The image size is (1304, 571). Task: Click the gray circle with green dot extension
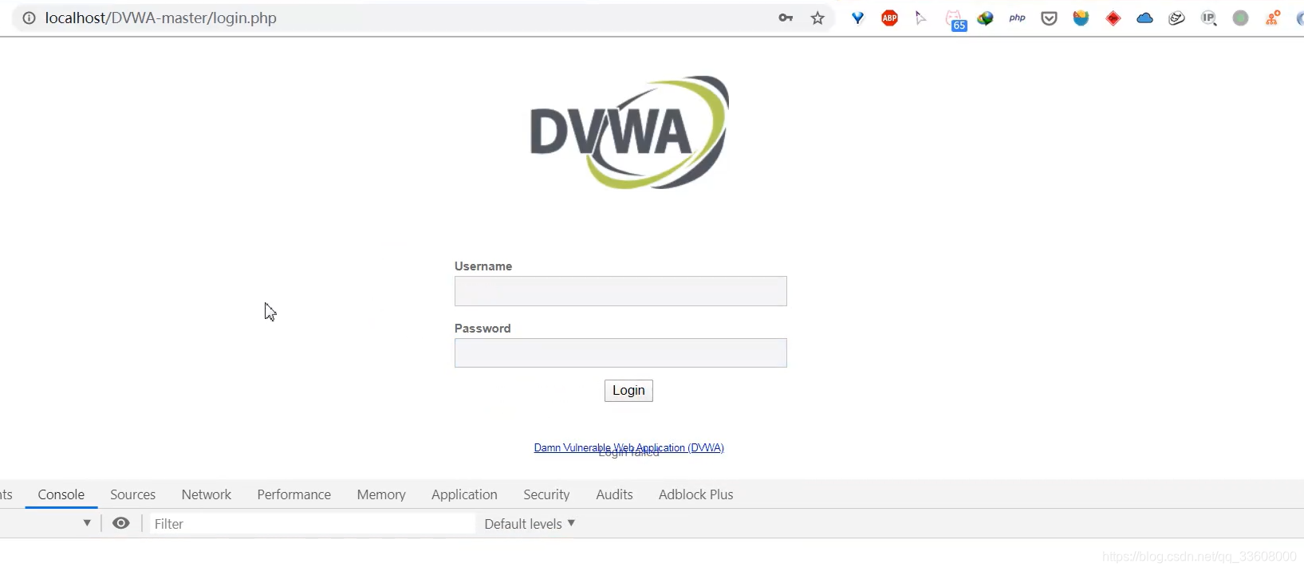coord(1241,18)
